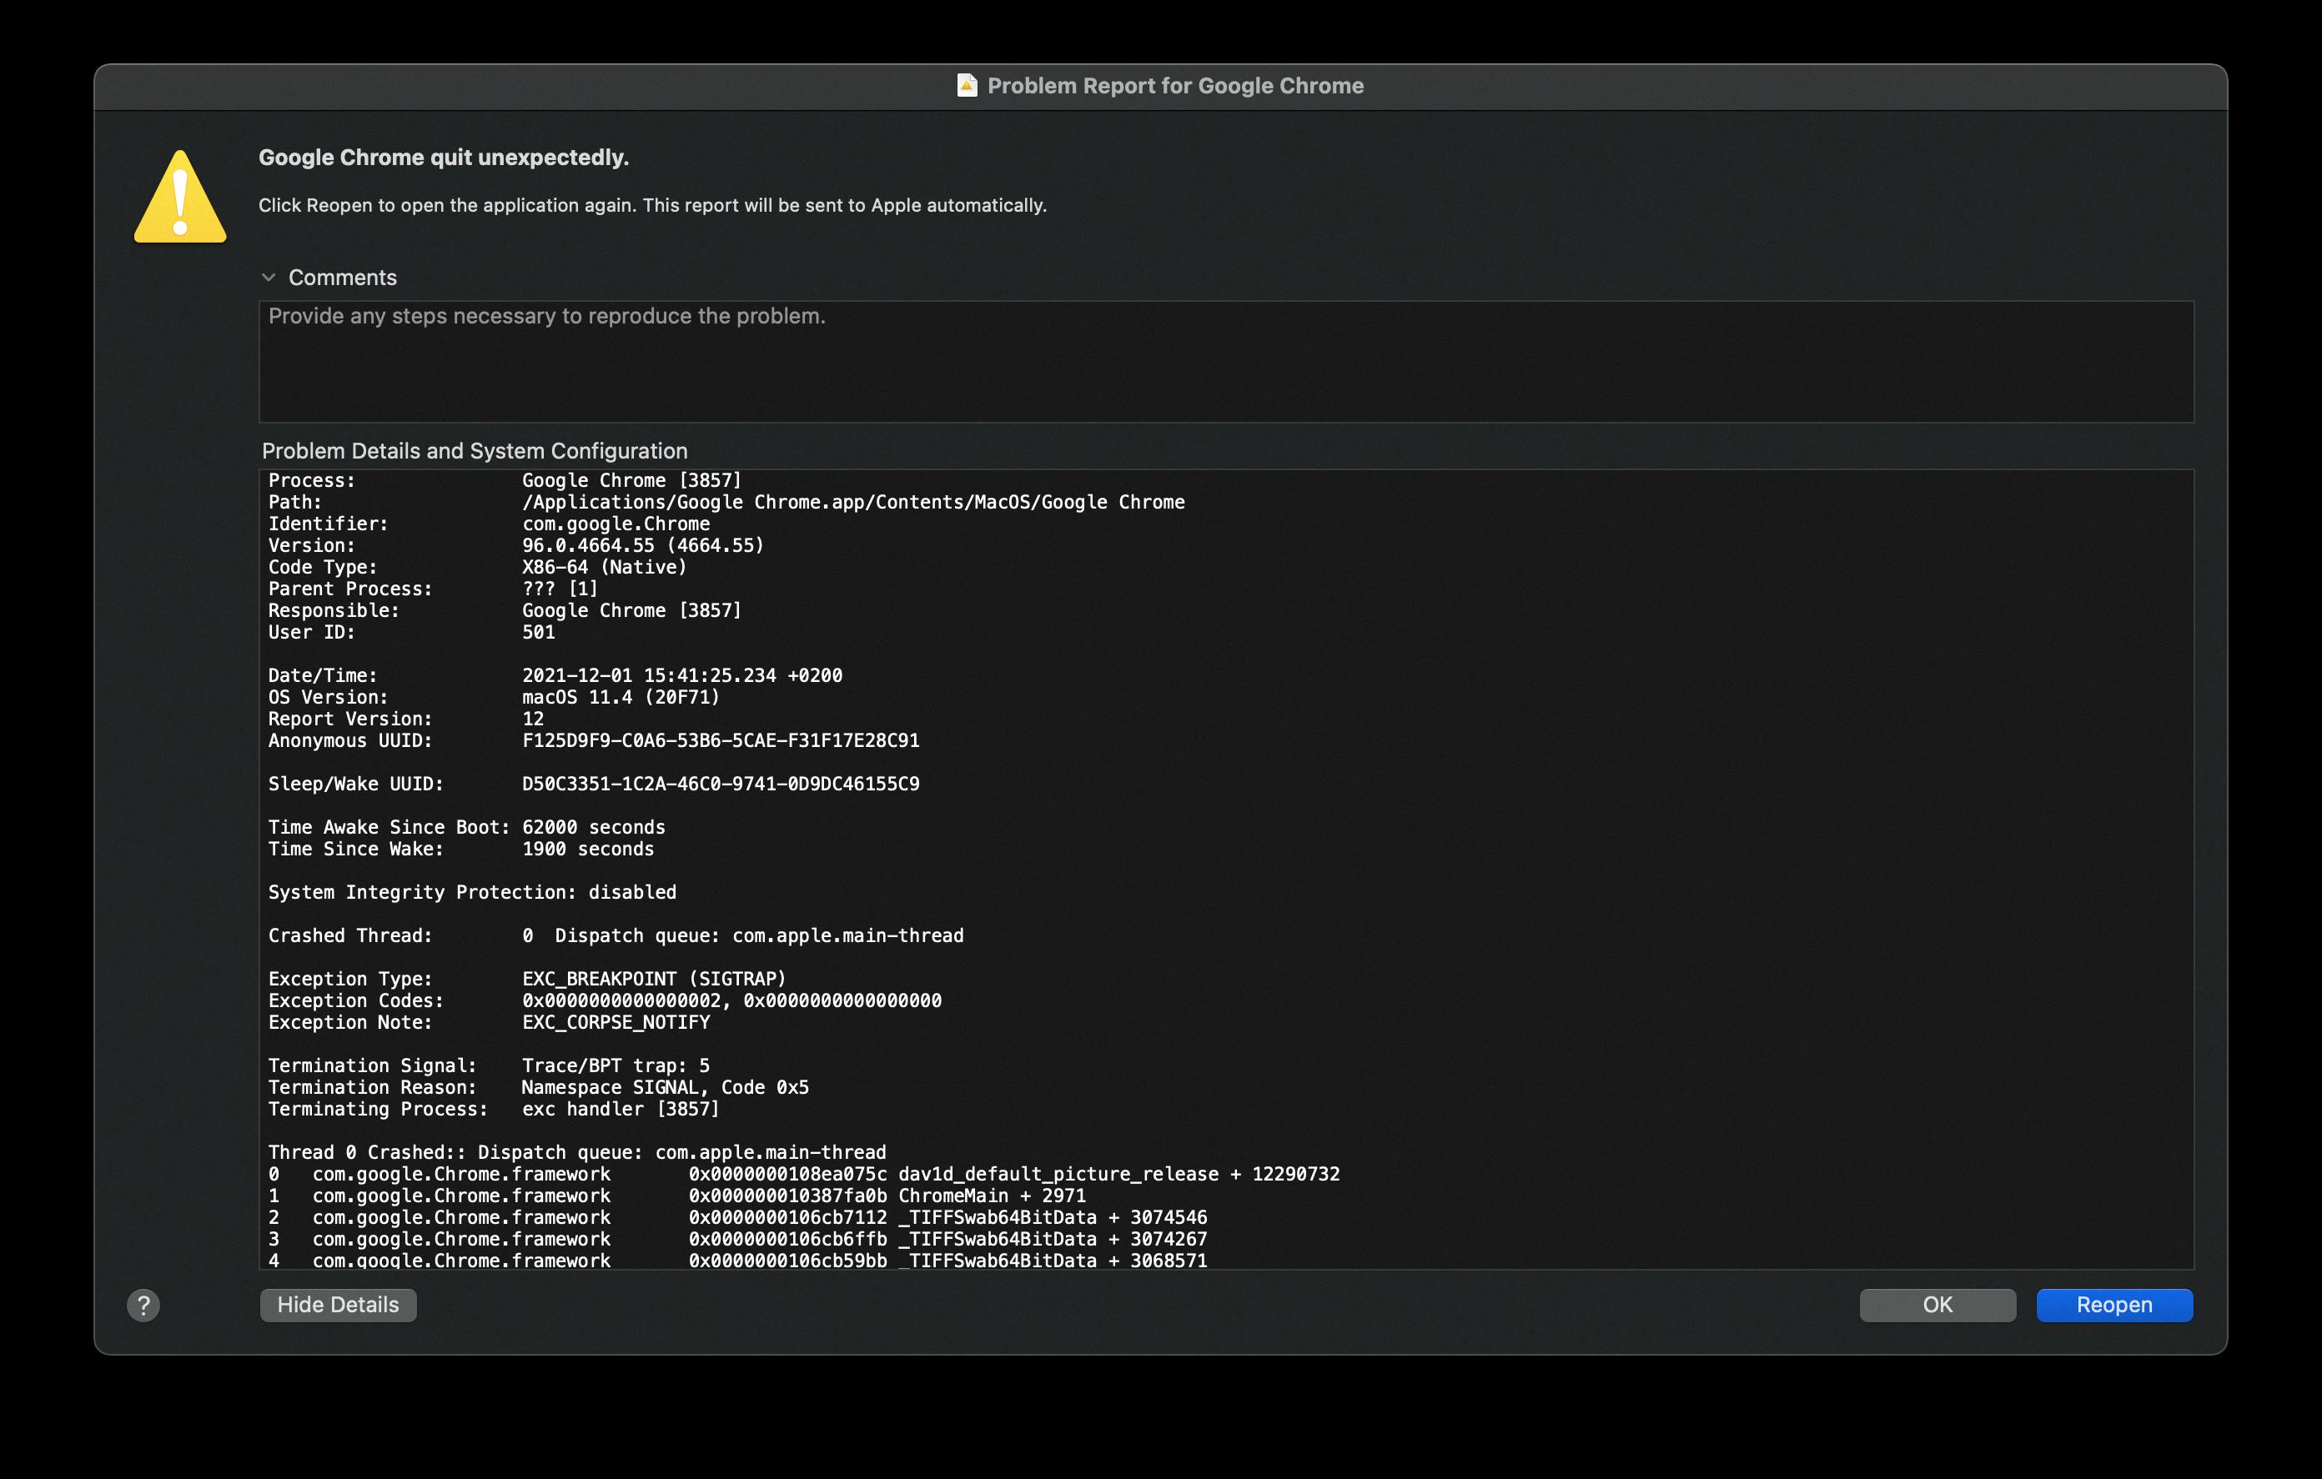Click the Time Since Wake '1900 seconds'
This screenshot has width=2322, height=1479.
(588, 850)
